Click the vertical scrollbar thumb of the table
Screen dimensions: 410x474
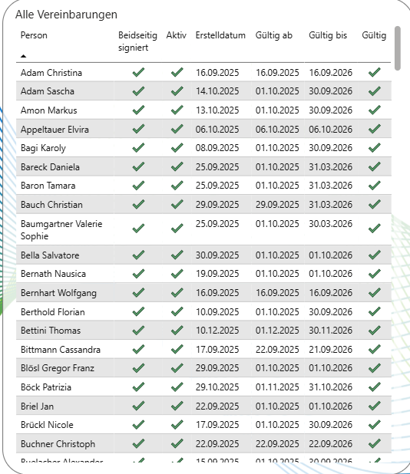pos(398,48)
